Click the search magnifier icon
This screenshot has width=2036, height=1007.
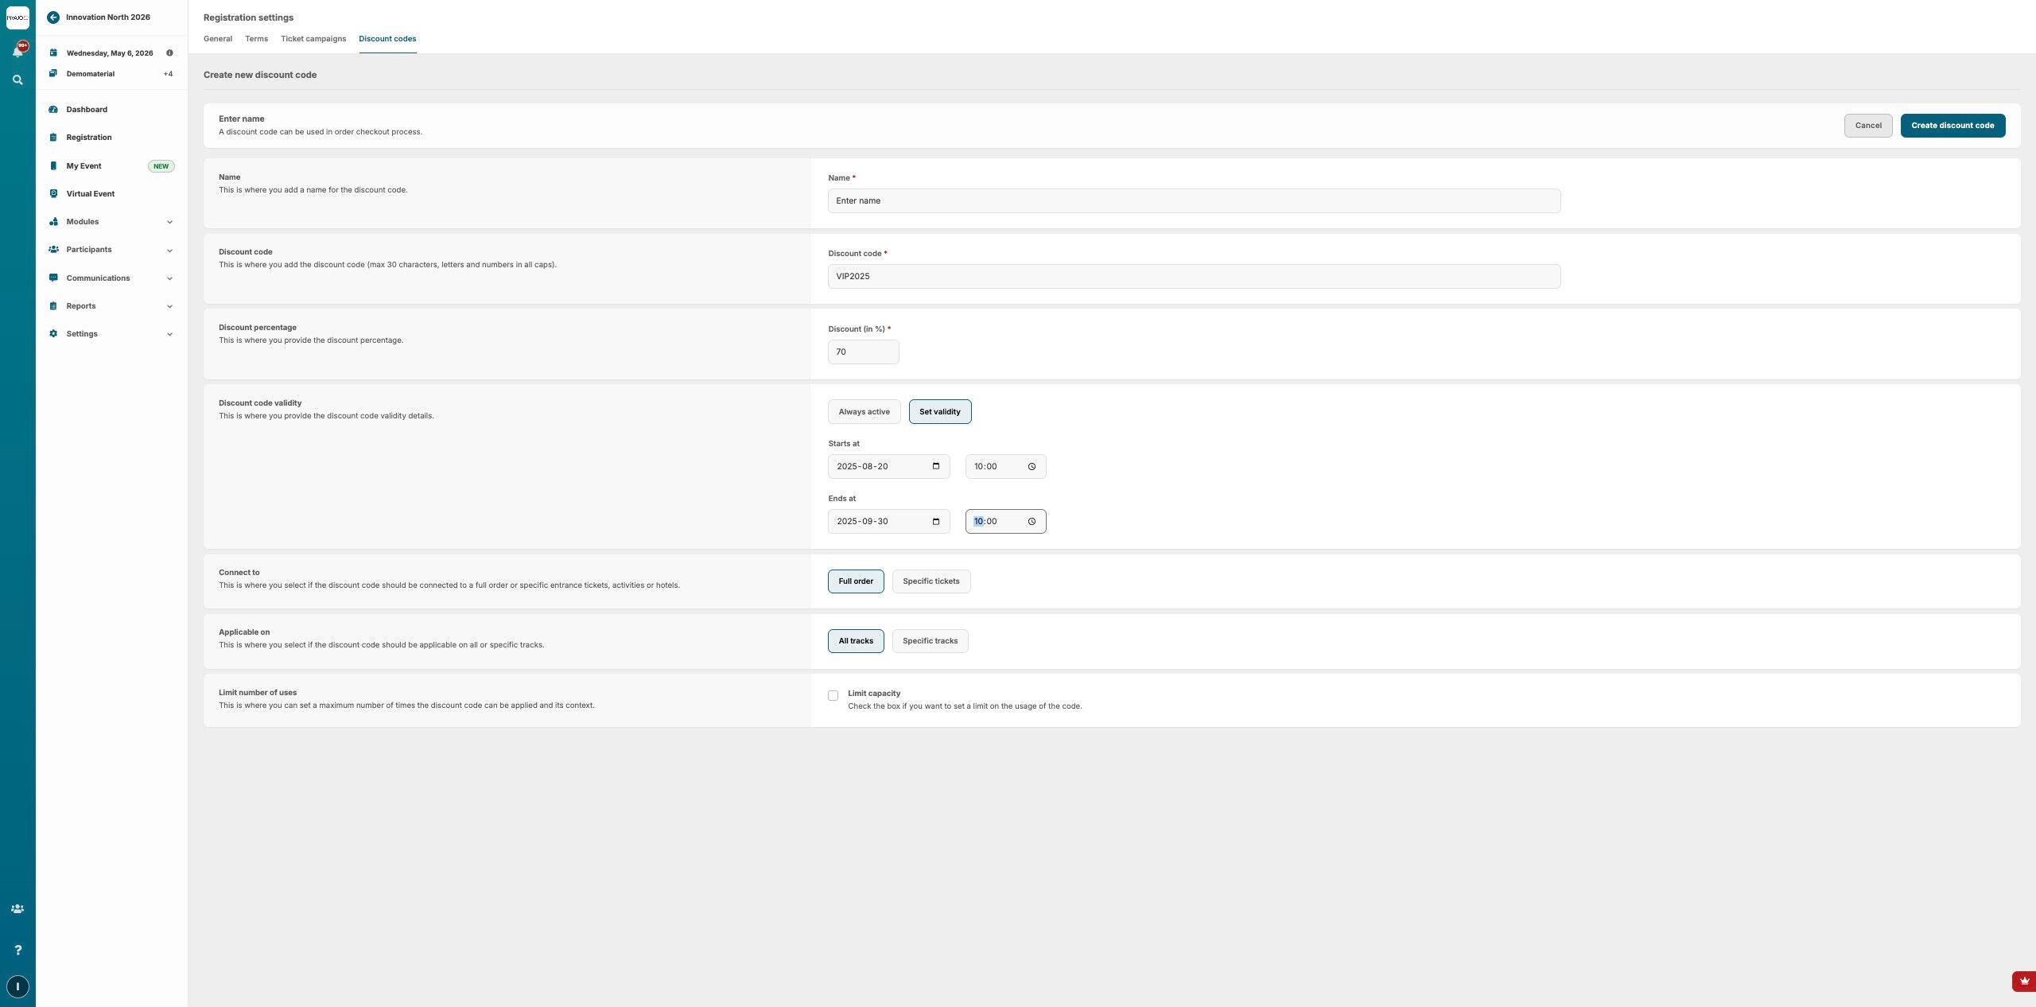(17, 80)
